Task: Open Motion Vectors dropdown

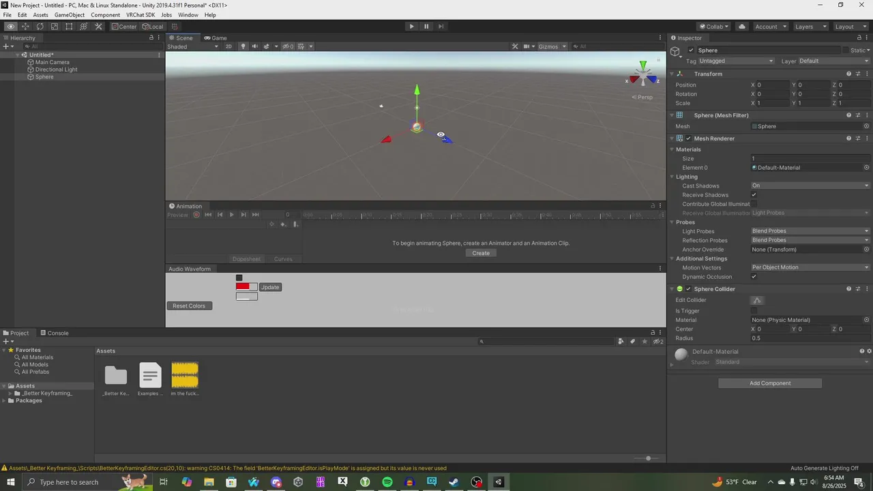Action: tap(810, 267)
